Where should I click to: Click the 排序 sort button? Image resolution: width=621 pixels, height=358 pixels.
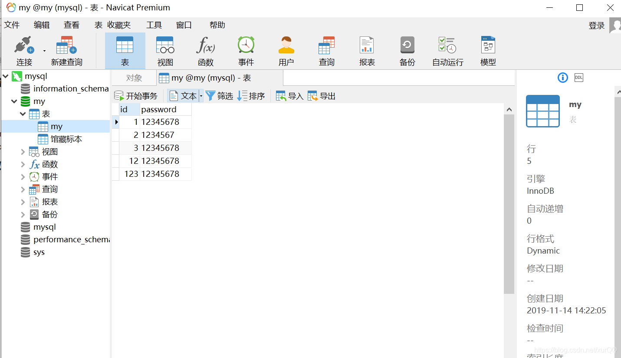click(x=251, y=96)
